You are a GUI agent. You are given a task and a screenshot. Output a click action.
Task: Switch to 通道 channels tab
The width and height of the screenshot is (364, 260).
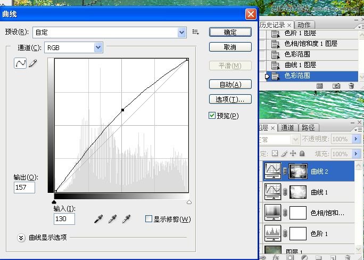pos(287,127)
